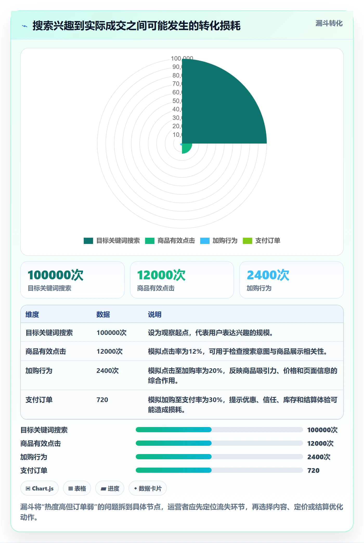The image size is (364, 543).
Task: Open the 12000次 data card
Action: (x=182, y=280)
